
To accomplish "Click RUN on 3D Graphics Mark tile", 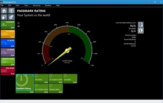I will click(x=60, y=82).
